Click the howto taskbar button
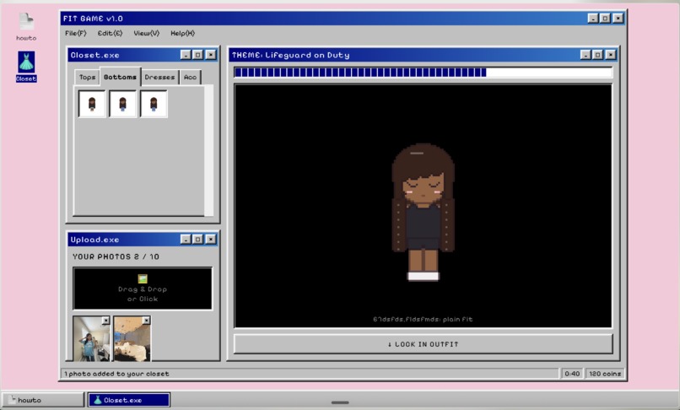This screenshot has width=680, height=410. [43, 400]
